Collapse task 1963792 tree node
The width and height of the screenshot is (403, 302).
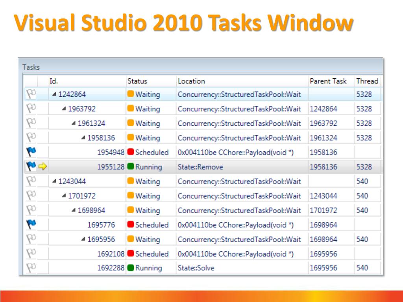tap(64, 109)
